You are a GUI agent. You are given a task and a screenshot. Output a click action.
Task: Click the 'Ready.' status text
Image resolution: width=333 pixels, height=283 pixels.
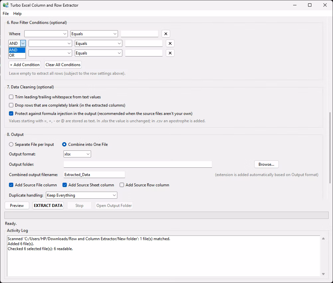coord(11,224)
